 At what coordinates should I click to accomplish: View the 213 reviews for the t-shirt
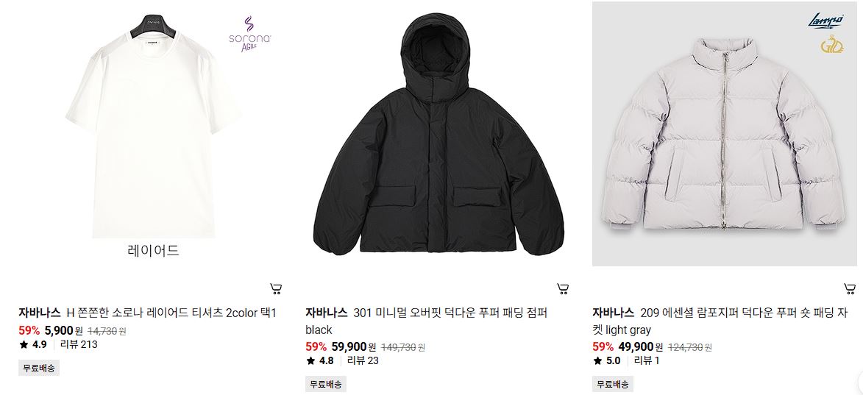click(x=81, y=345)
